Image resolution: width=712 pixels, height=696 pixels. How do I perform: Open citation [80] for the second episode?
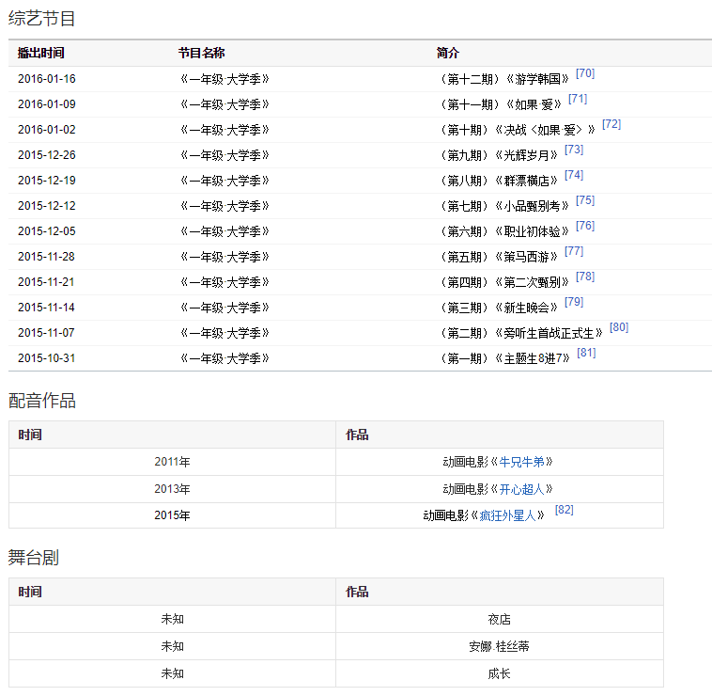coord(619,327)
